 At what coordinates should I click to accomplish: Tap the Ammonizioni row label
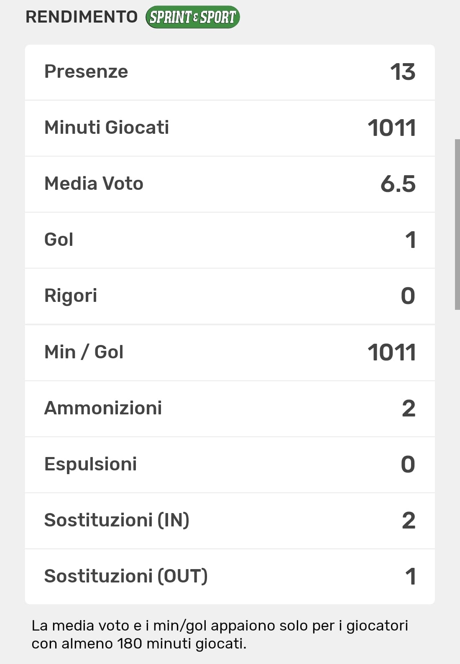pyautogui.click(x=103, y=408)
